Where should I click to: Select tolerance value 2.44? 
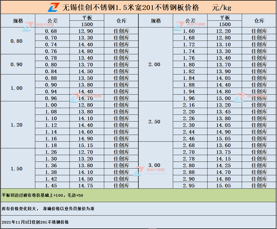point(189,132)
